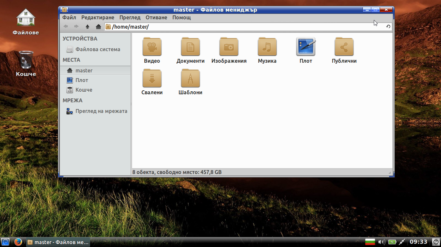Close the file manager window
Screen dimensions: 441x247
pyautogui.click(x=386, y=10)
